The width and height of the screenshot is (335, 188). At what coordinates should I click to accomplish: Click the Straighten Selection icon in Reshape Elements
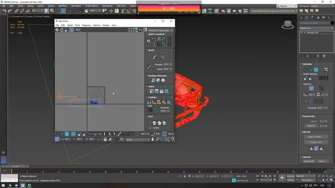[x=153, y=80]
